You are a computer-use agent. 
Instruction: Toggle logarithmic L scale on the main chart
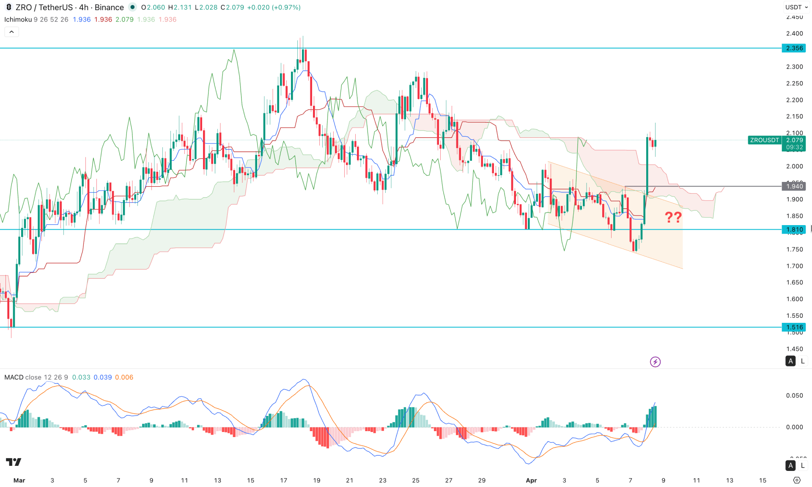point(802,361)
